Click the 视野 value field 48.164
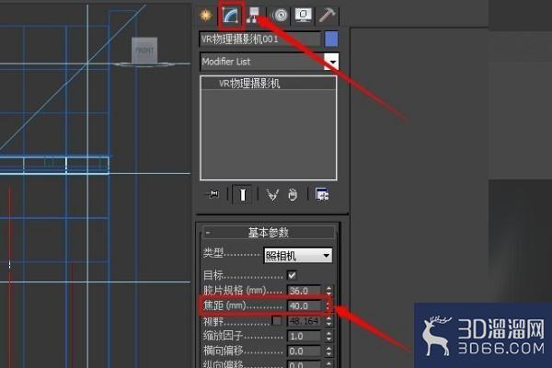 (x=305, y=321)
